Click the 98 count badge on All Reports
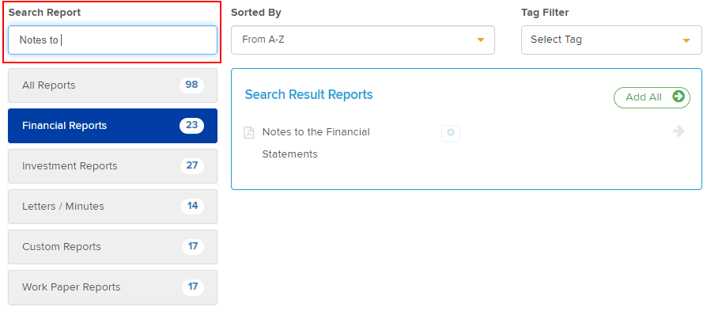Screen dimensions: 707x315 click(x=191, y=85)
